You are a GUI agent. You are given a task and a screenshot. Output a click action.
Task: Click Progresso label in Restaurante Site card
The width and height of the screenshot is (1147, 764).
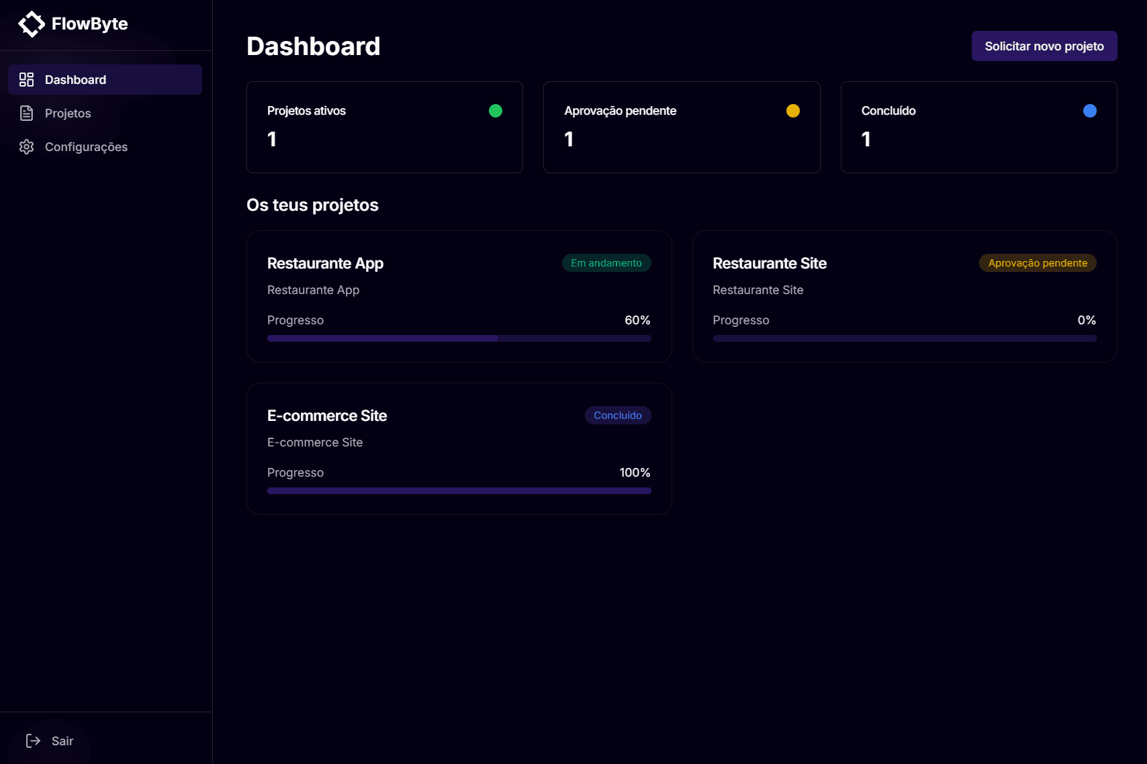(741, 320)
